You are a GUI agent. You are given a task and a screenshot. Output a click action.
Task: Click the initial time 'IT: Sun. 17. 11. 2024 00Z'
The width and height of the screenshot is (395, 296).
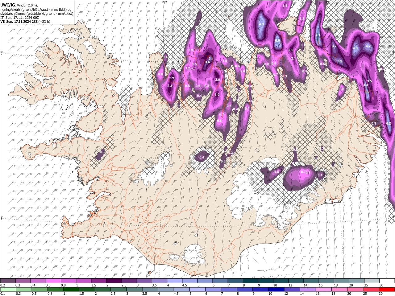pos(20,18)
